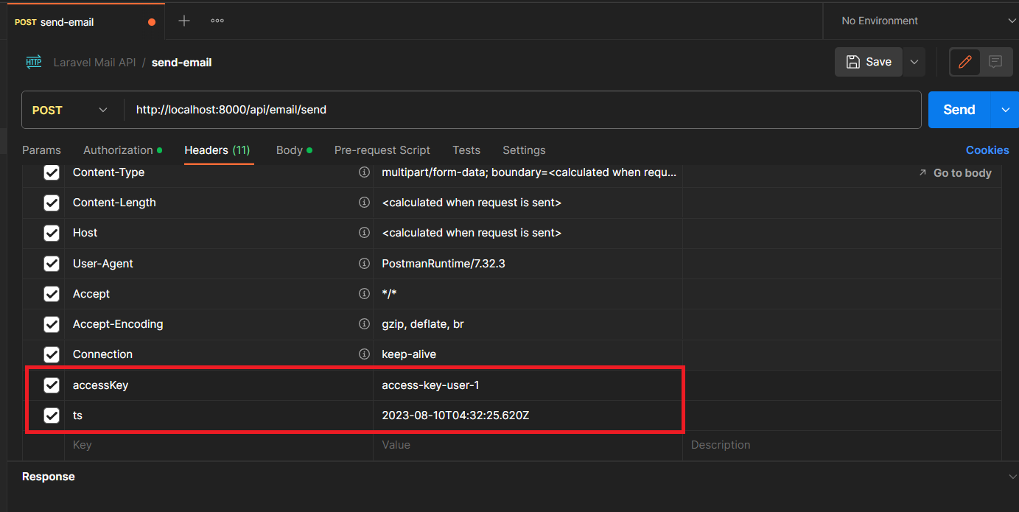1019x512 pixels.
Task: Open the Settings tab
Action: pyautogui.click(x=524, y=150)
